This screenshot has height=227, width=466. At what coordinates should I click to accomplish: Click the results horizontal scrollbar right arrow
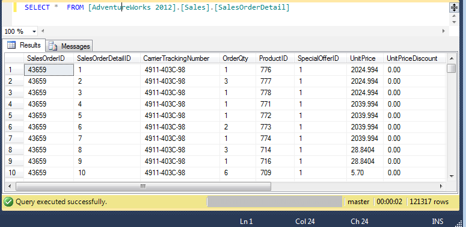click(x=441, y=186)
